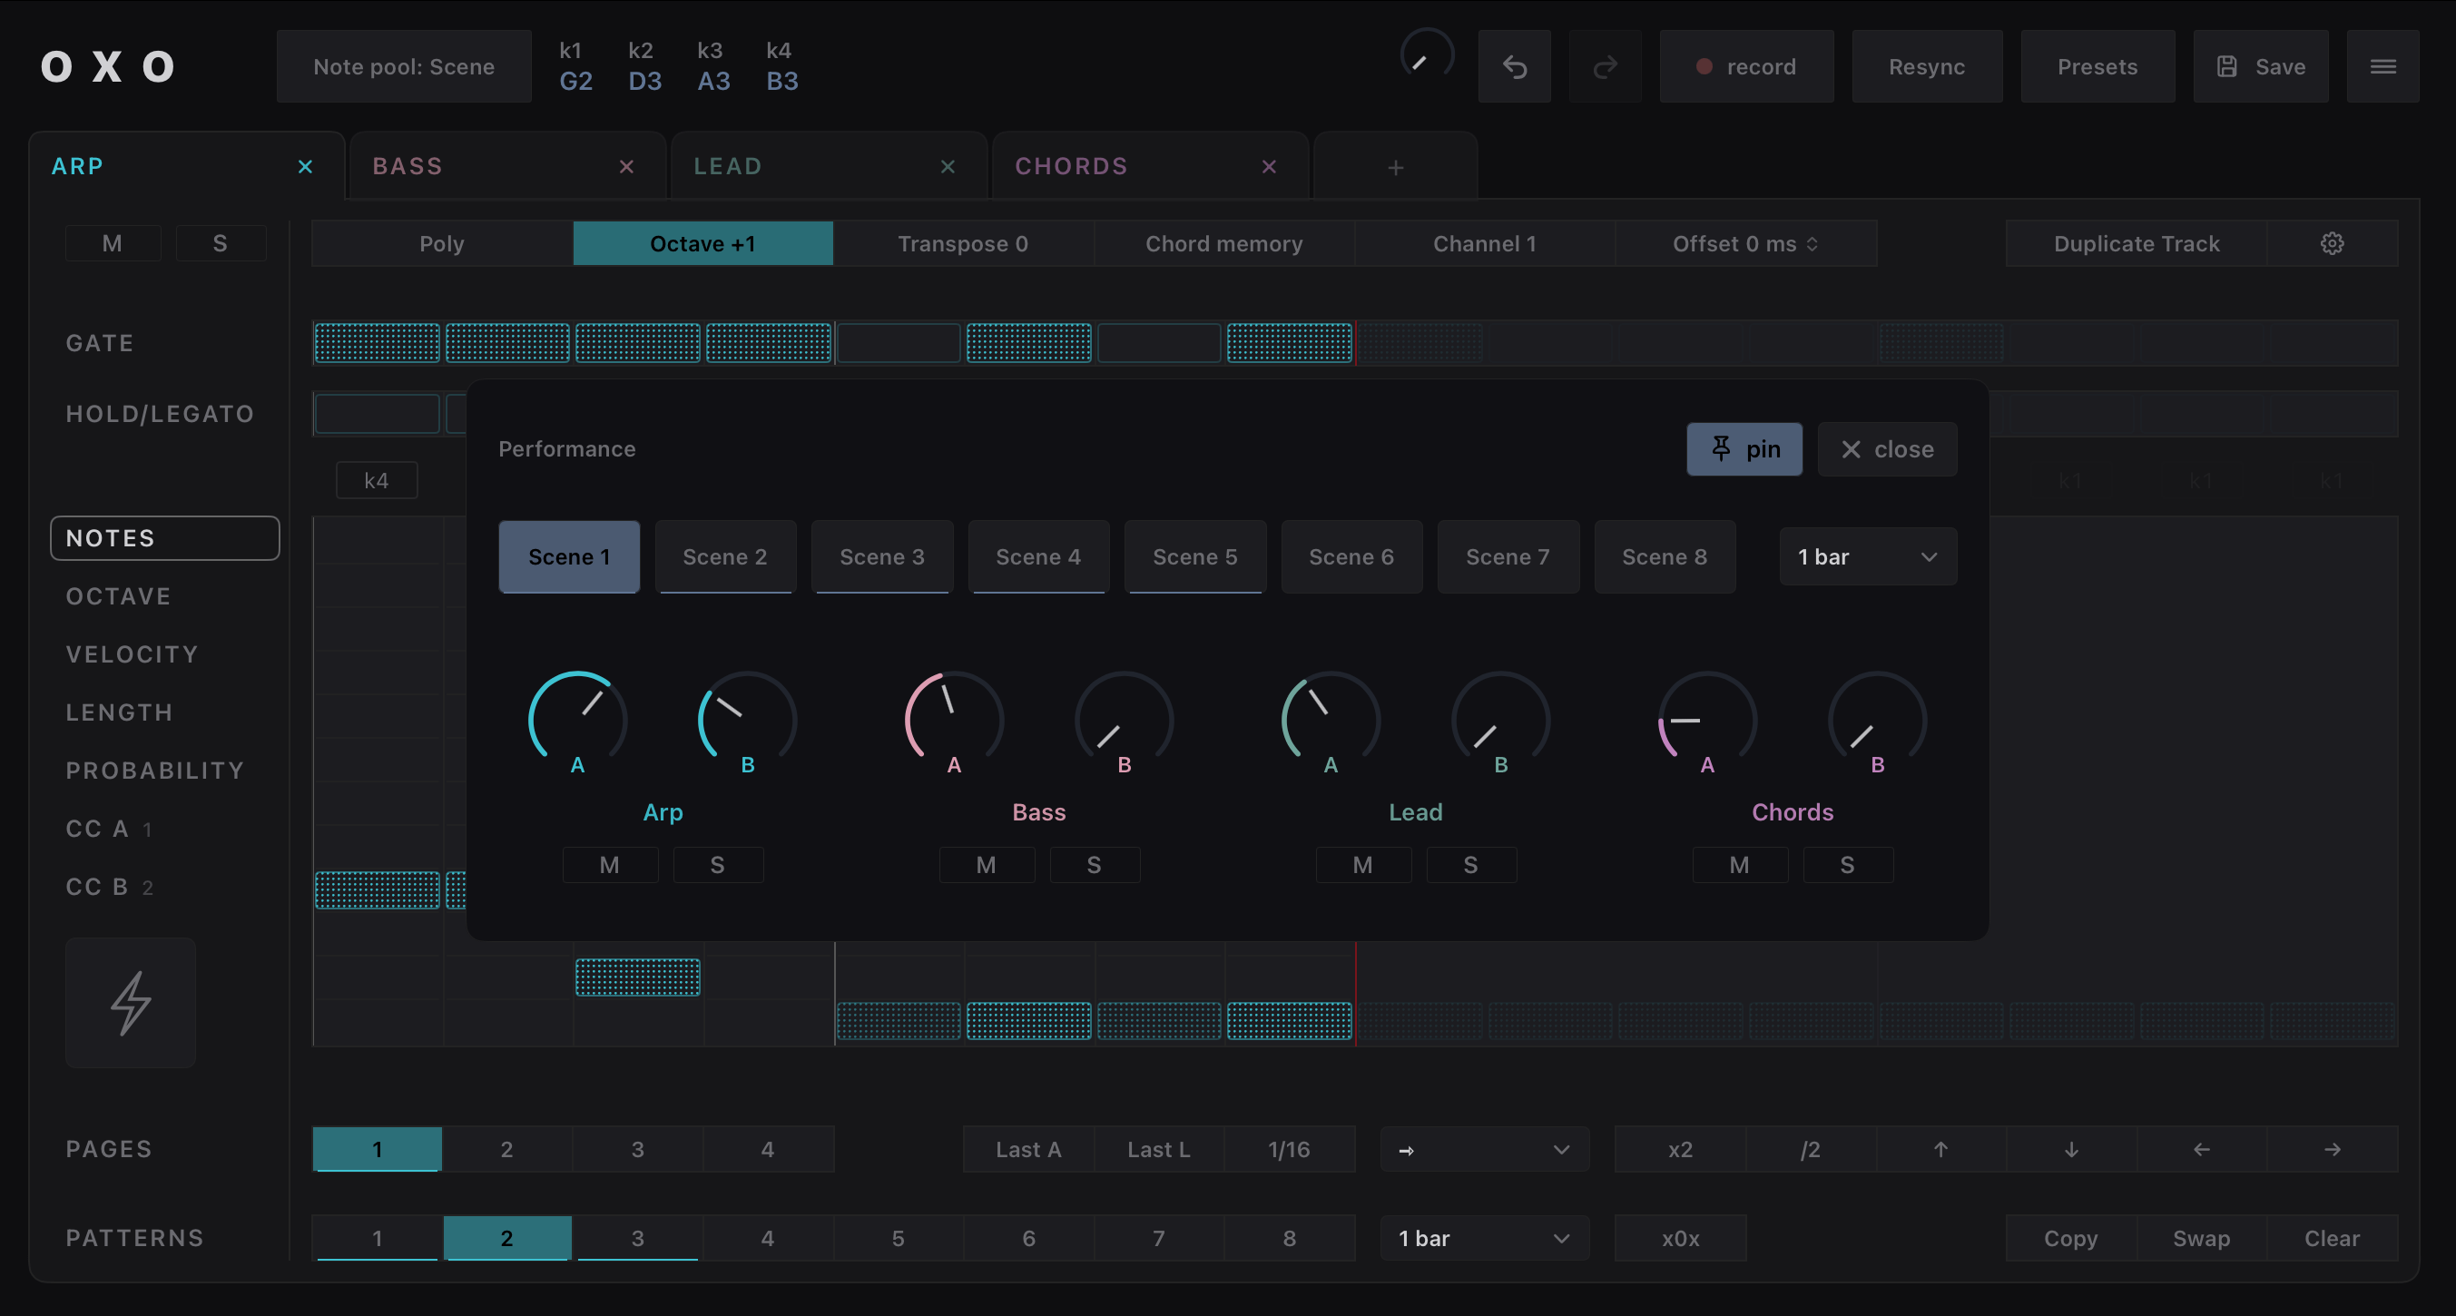Add a new track with plus

[1396, 168]
